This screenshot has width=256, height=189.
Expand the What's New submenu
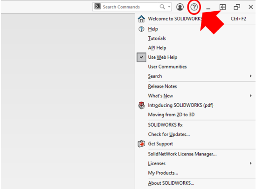(250, 95)
